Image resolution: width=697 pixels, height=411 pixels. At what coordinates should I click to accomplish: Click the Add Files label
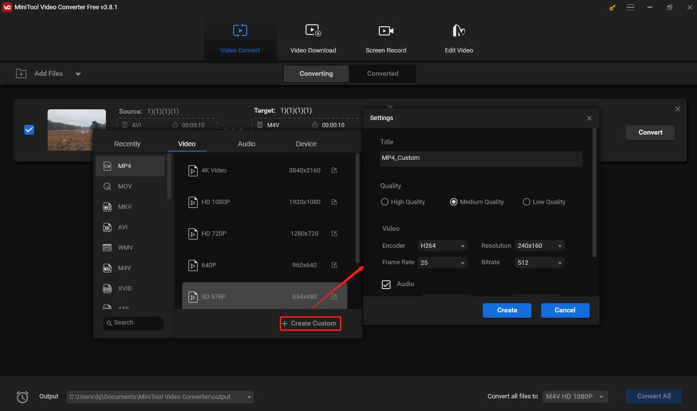point(49,73)
